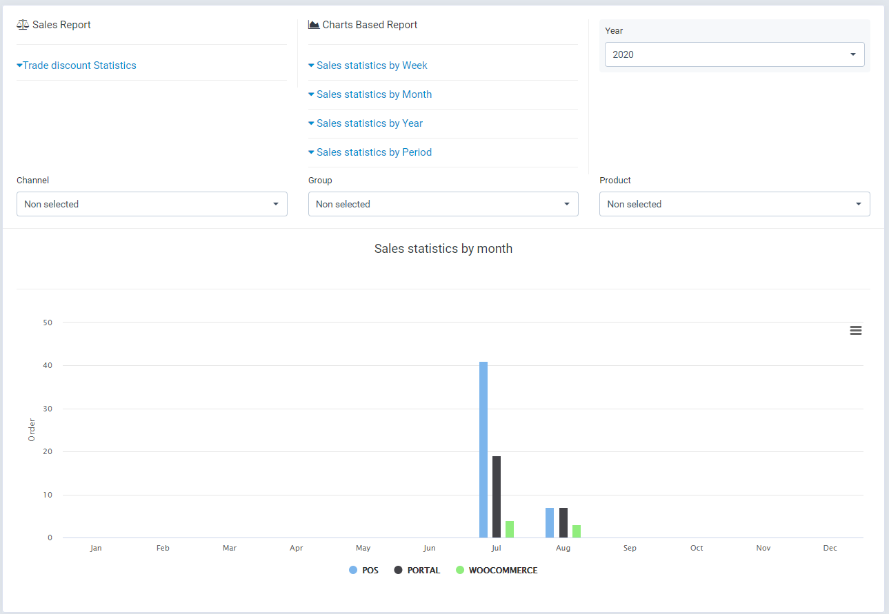Click the tall blue July bar
This screenshot has height=614, width=889.
[x=483, y=448]
